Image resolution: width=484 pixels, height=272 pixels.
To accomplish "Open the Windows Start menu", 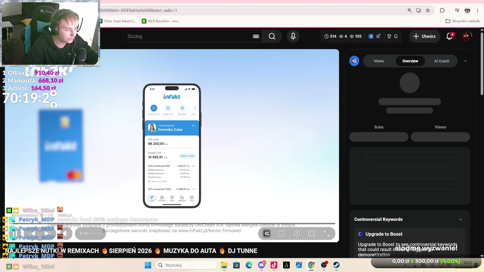I will (148, 265).
